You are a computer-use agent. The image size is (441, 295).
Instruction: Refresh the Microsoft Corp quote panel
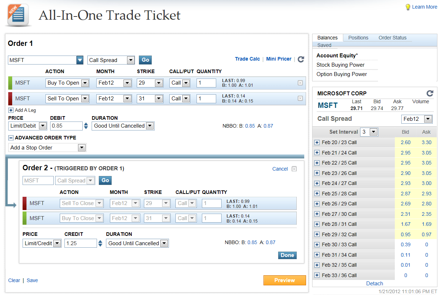[x=430, y=93]
